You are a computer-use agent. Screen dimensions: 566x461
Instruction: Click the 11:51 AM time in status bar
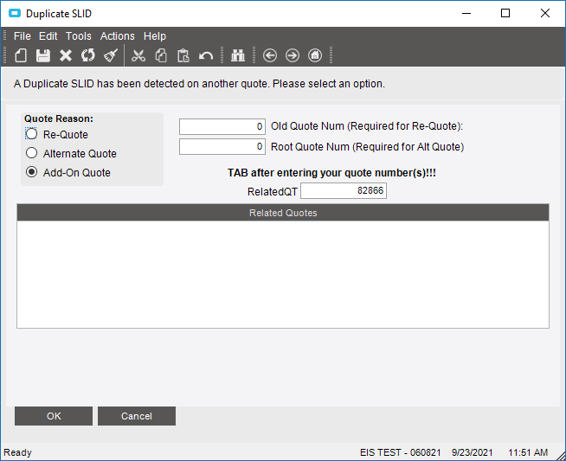(x=528, y=452)
